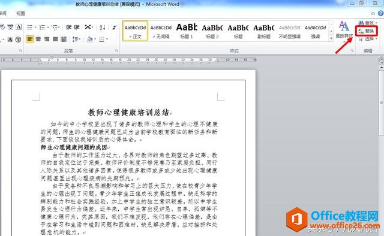
Task: Decrease the paragraph indent
Action: 68,28
